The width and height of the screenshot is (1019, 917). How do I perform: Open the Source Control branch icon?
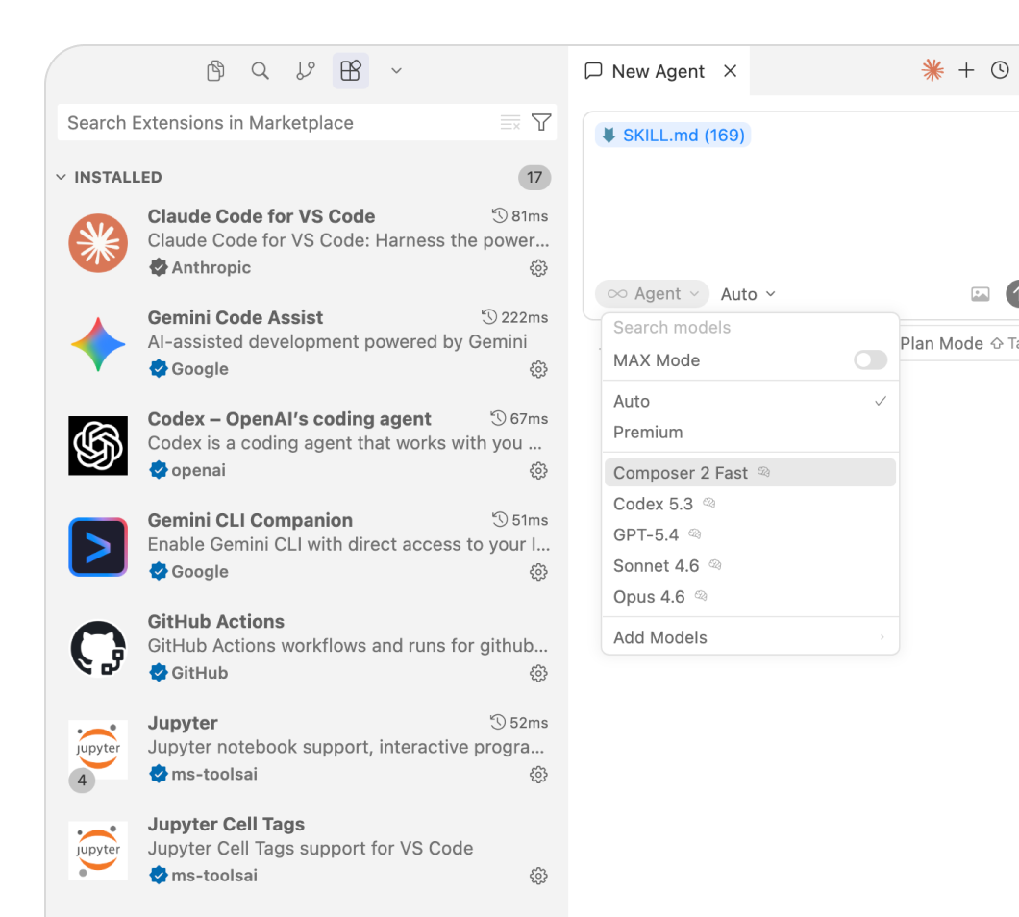[306, 70]
